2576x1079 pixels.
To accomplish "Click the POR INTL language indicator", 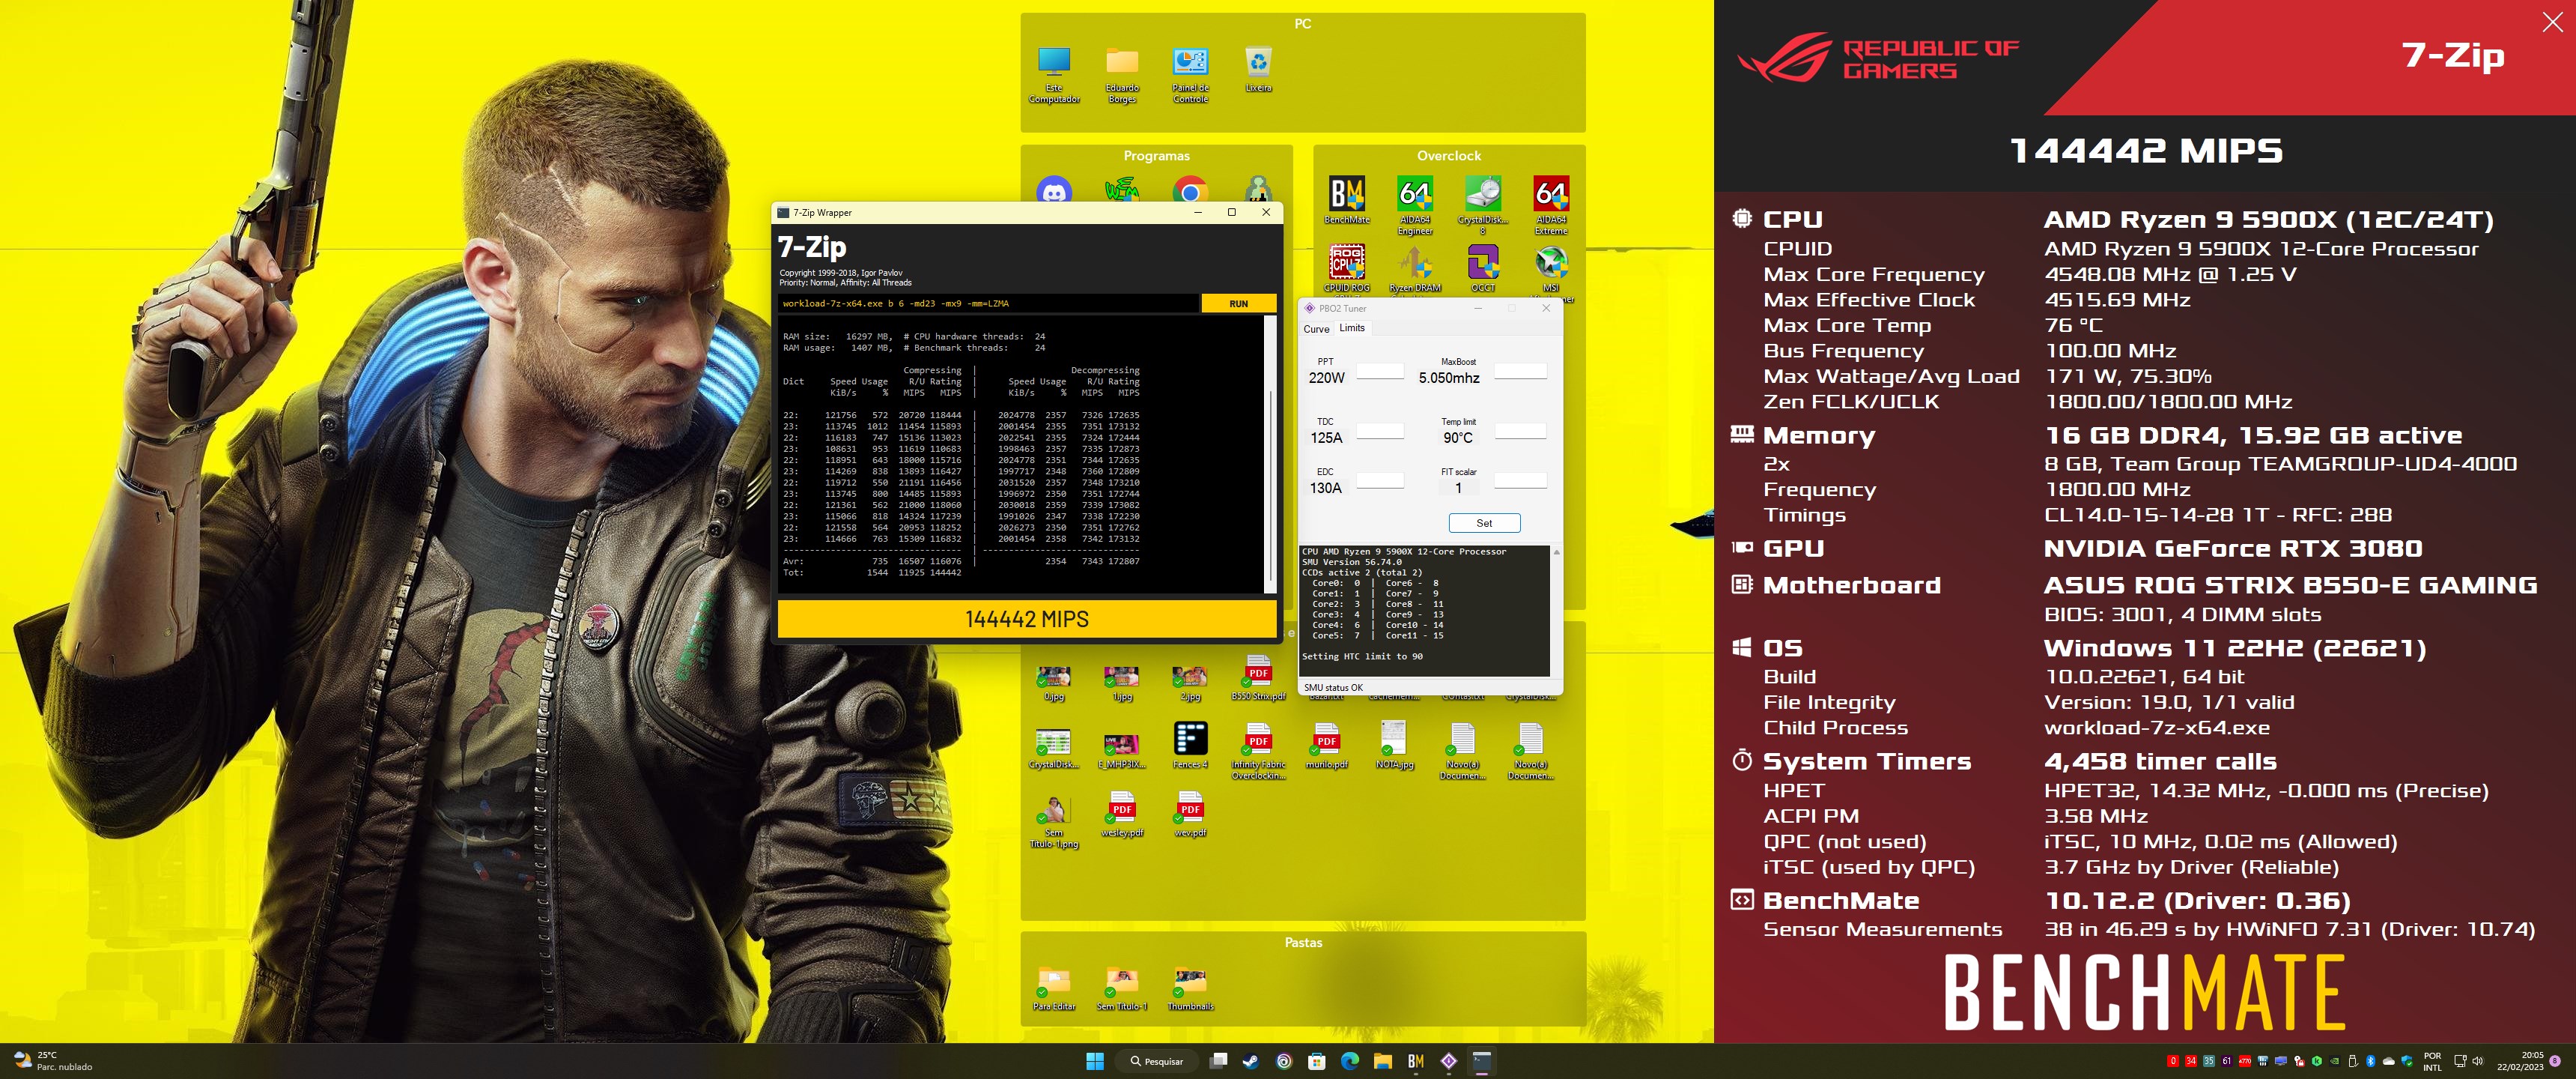I will (x=2433, y=1061).
